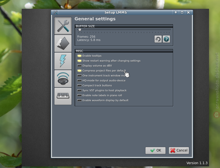Viewport: 220px width, 168px height.
Task: Click the buffer size slider handle
Action: [x=80, y=30]
